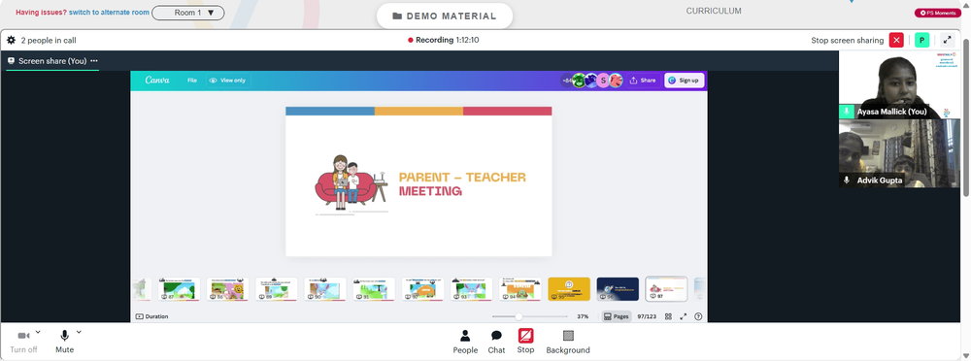Click the PS Moments button

[938, 13]
